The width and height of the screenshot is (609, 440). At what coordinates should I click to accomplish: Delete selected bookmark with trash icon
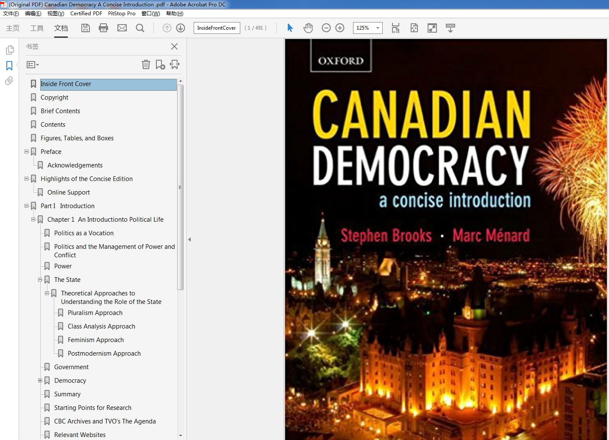tap(146, 64)
